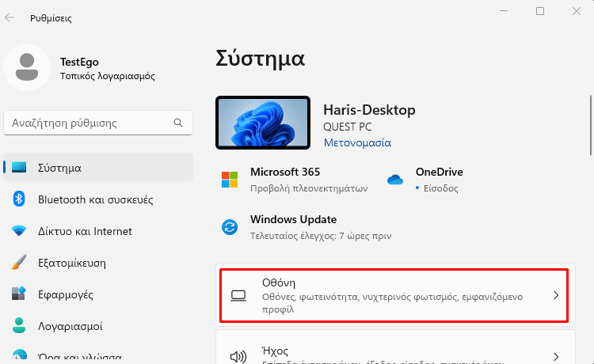Click the OneDrive cloud icon
The height and width of the screenshot is (364, 594).
coord(395,180)
